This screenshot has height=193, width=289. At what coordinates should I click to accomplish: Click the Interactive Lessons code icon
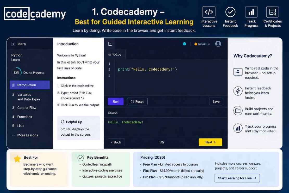(x=209, y=12)
